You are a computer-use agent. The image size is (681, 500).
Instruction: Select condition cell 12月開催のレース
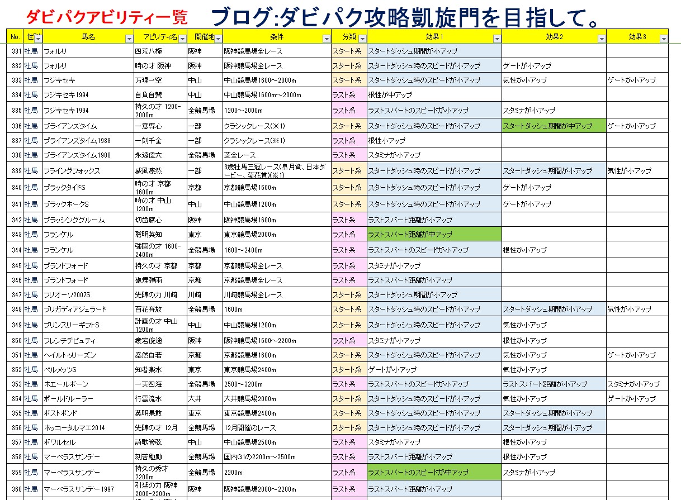click(276, 427)
